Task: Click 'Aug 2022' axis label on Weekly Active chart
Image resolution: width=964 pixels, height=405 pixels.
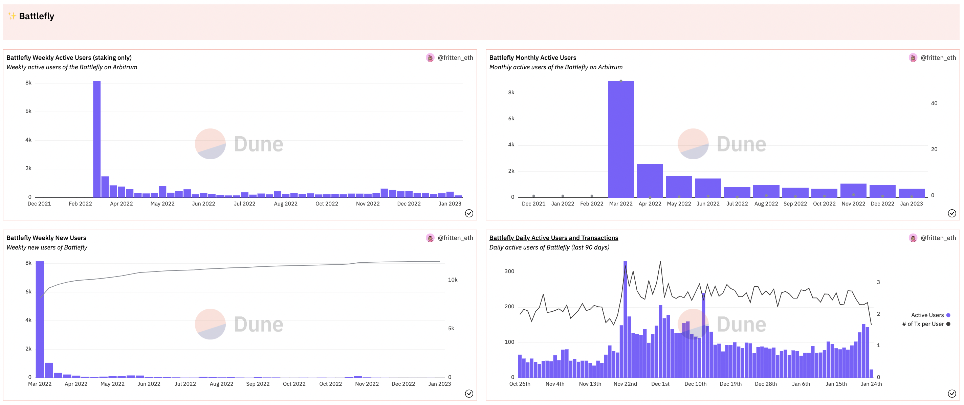Action: pos(286,204)
